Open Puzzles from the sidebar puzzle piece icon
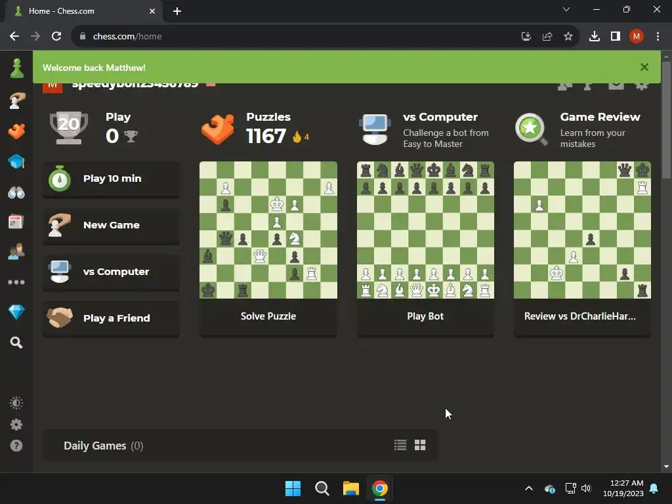This screenshot has height=504, width=672. coord(16,131)
